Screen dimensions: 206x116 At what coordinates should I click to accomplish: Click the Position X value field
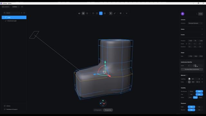point(190,41)
